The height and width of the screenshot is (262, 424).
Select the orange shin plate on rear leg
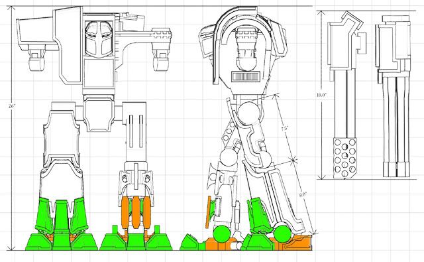pyautogui.click(x=208, y=212)
